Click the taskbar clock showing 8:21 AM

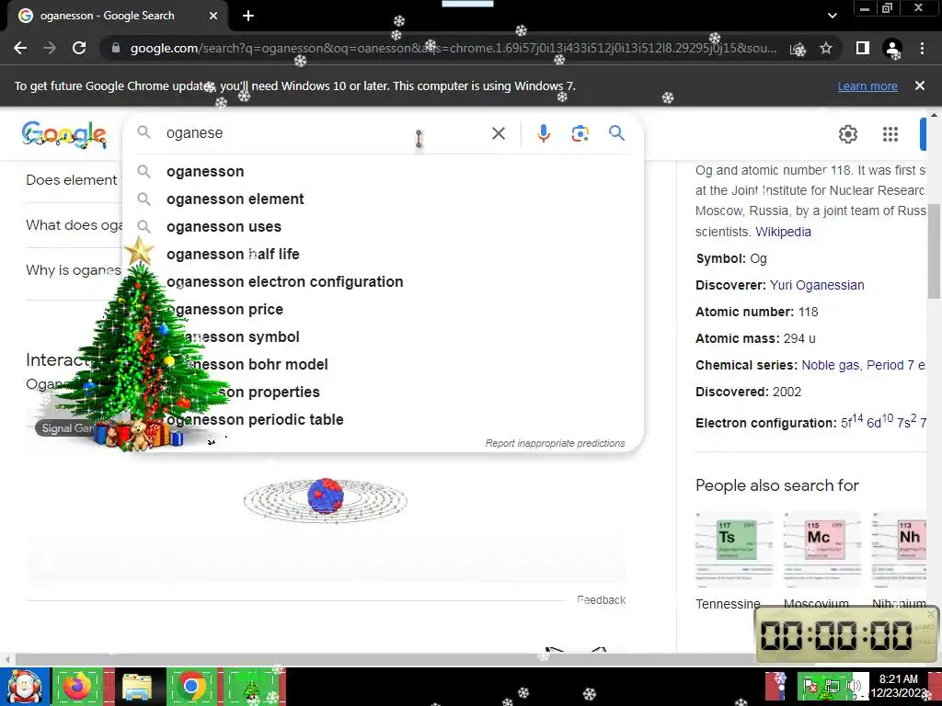[x=899, y=686]
